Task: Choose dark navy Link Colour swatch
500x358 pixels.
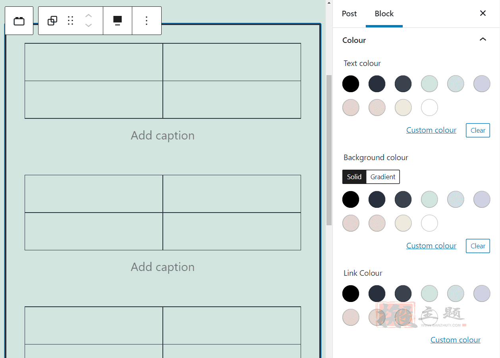Action: [x=377, y=294]
